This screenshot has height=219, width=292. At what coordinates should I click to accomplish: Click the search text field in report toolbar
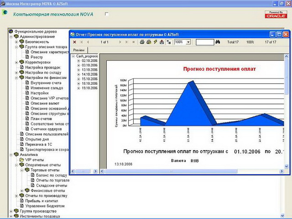pos(205,42)
